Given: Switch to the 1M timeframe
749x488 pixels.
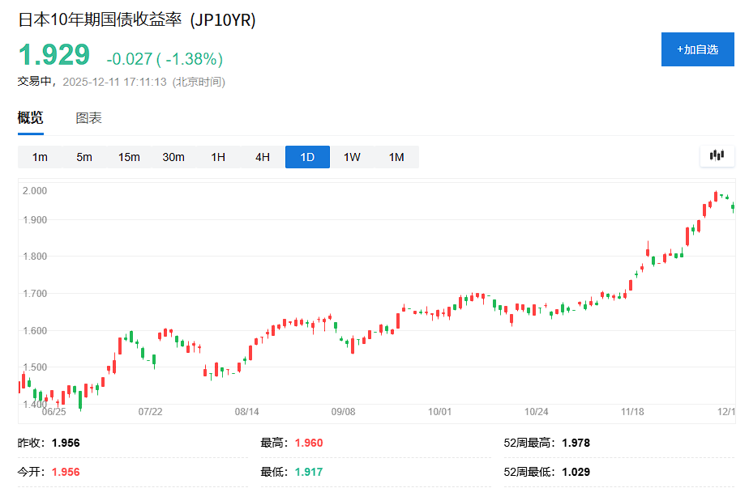Looking at the screenshot, I should (396, 157).
